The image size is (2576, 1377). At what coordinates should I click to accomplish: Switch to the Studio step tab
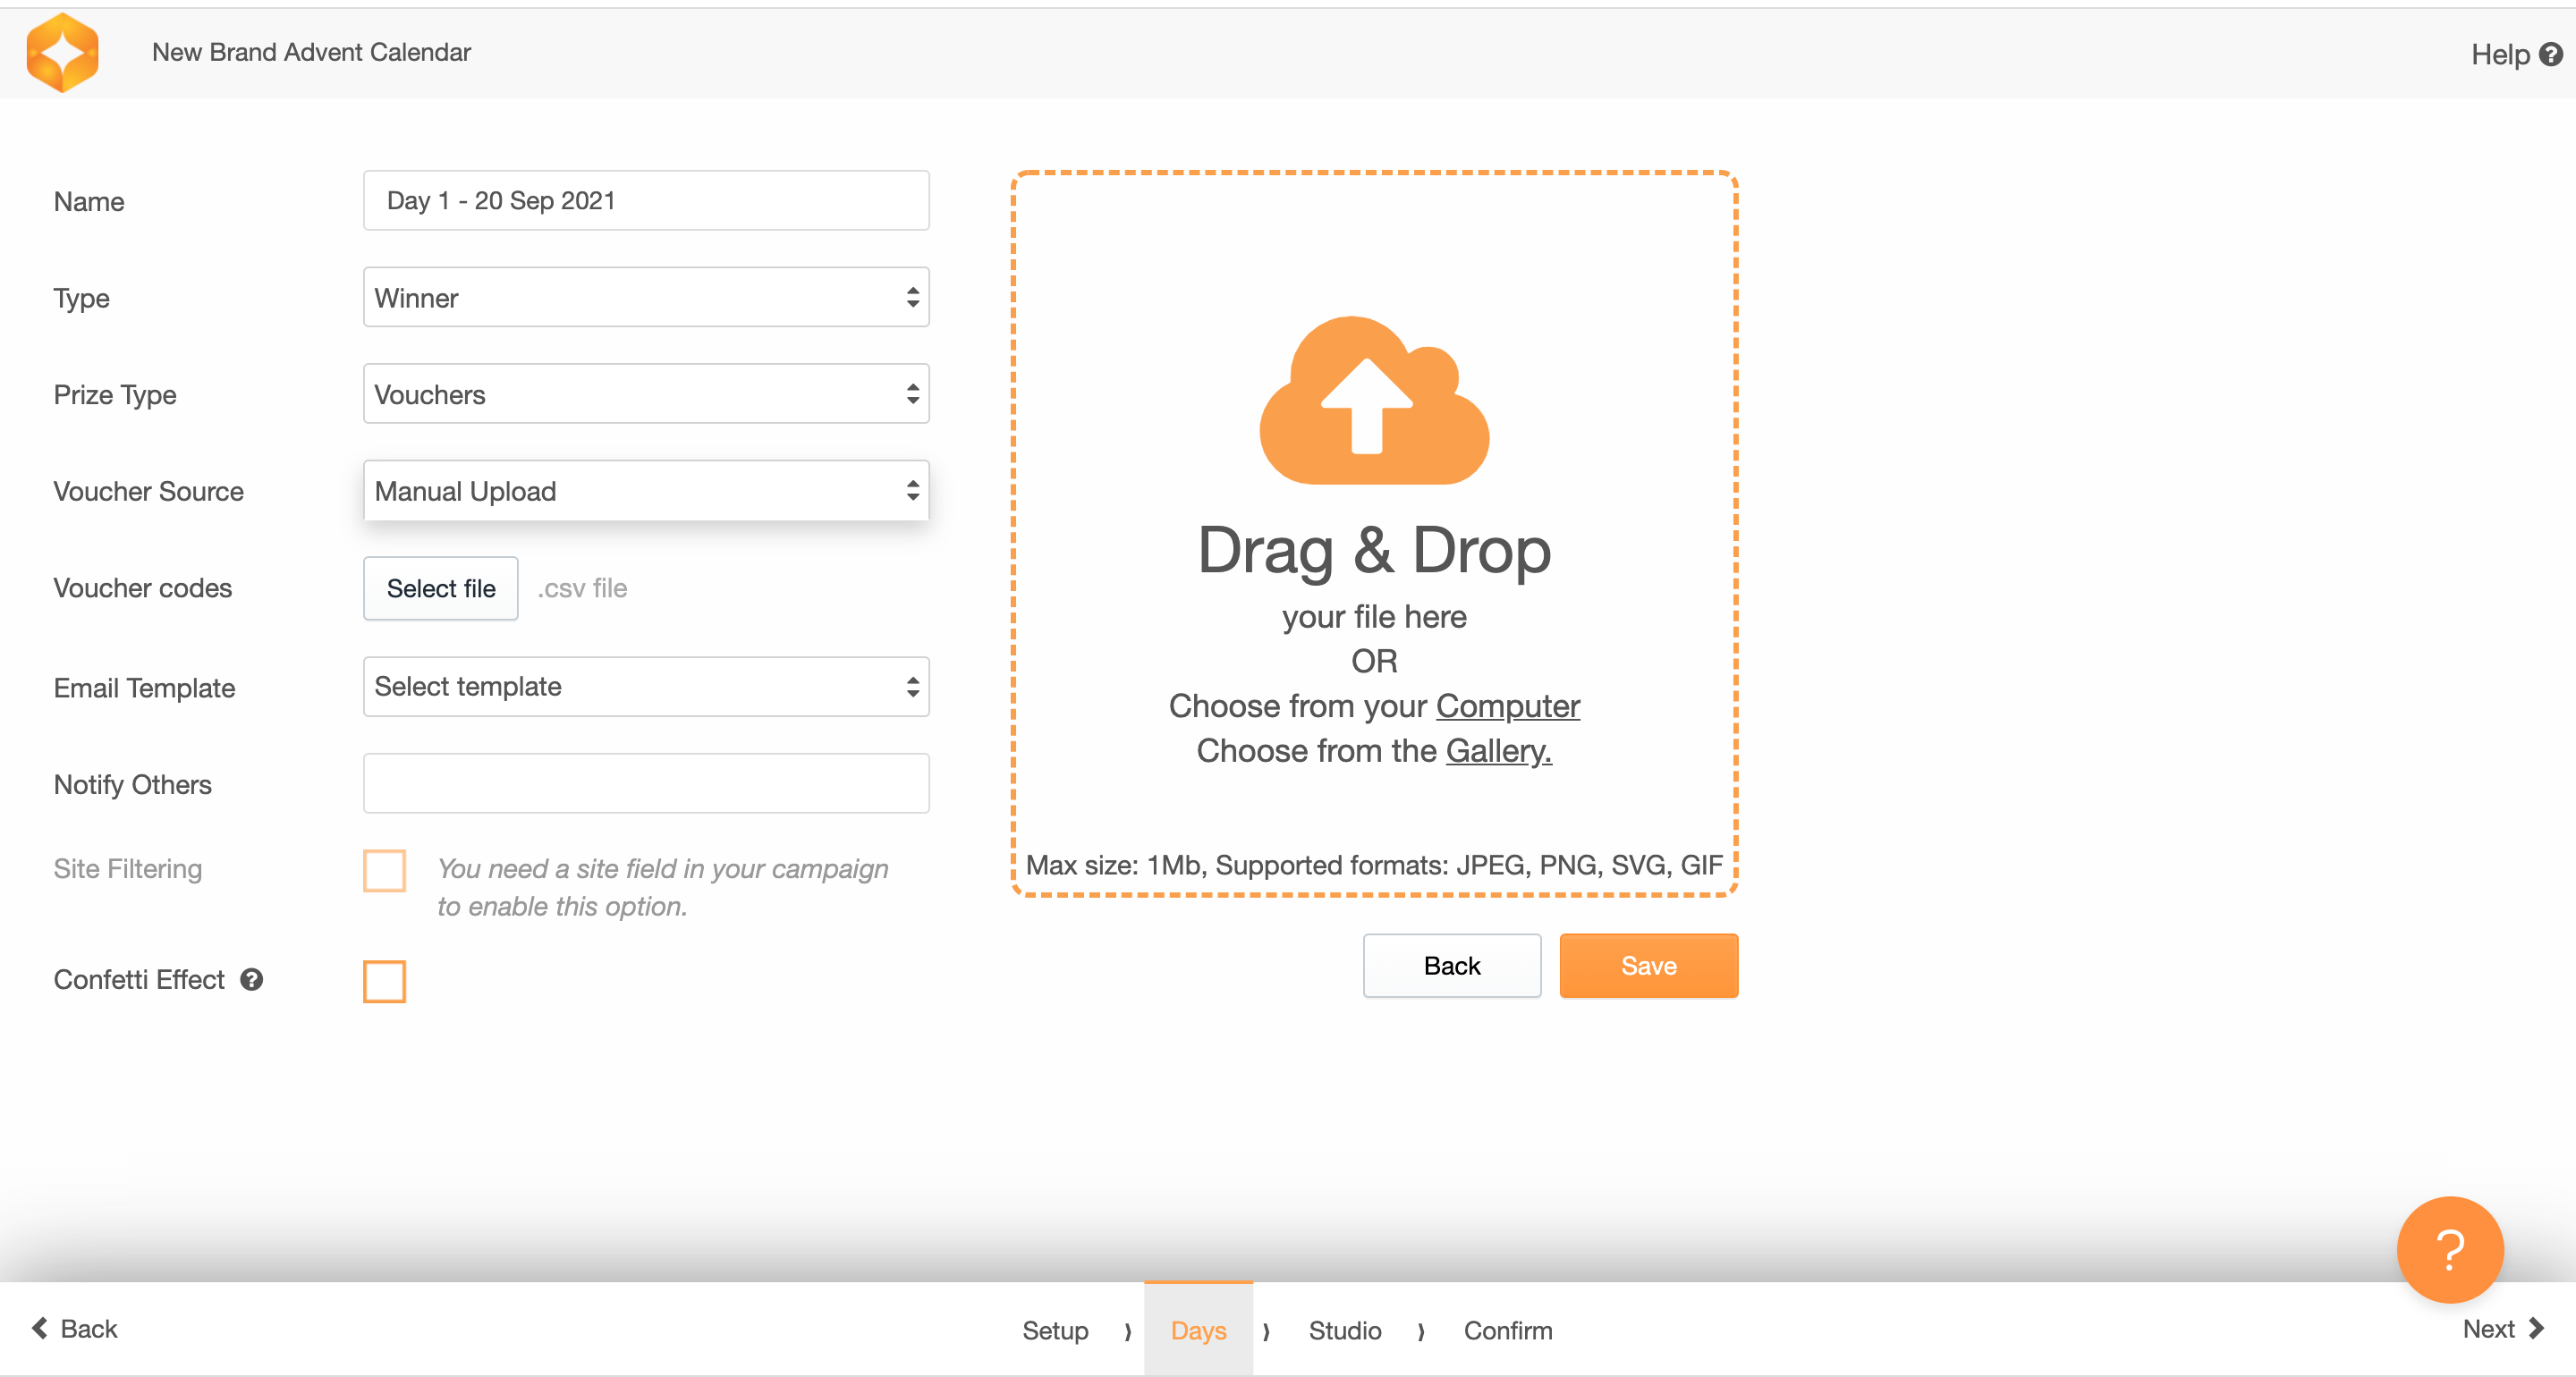pos(1344,1330)
